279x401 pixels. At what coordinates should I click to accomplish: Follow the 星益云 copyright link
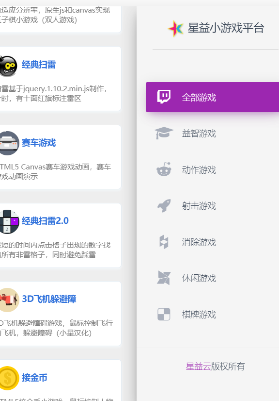pyautogui.click(x=198, y=367)
